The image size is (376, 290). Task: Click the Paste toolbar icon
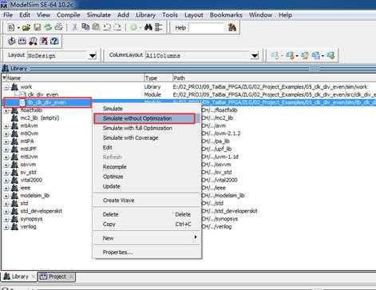pyautogui.click(x=96, y=27)
